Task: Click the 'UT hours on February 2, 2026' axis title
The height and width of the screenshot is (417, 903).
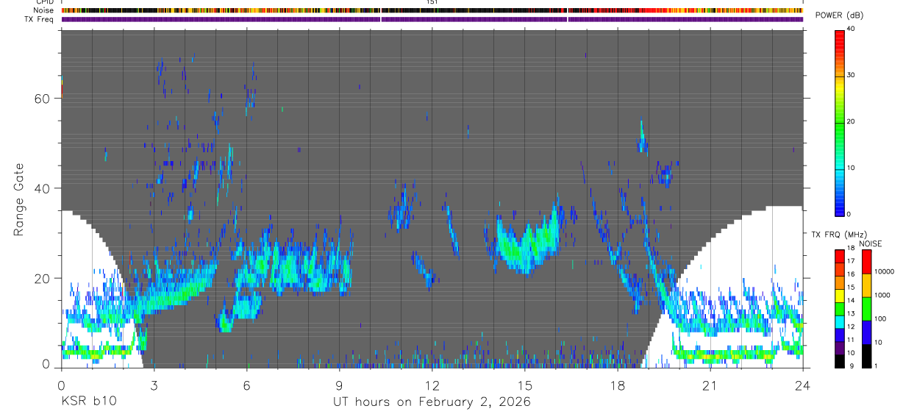Action: (x=432, y=402)
